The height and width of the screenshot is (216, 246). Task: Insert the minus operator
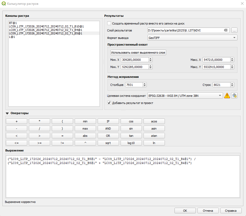[x=17, y=129]
